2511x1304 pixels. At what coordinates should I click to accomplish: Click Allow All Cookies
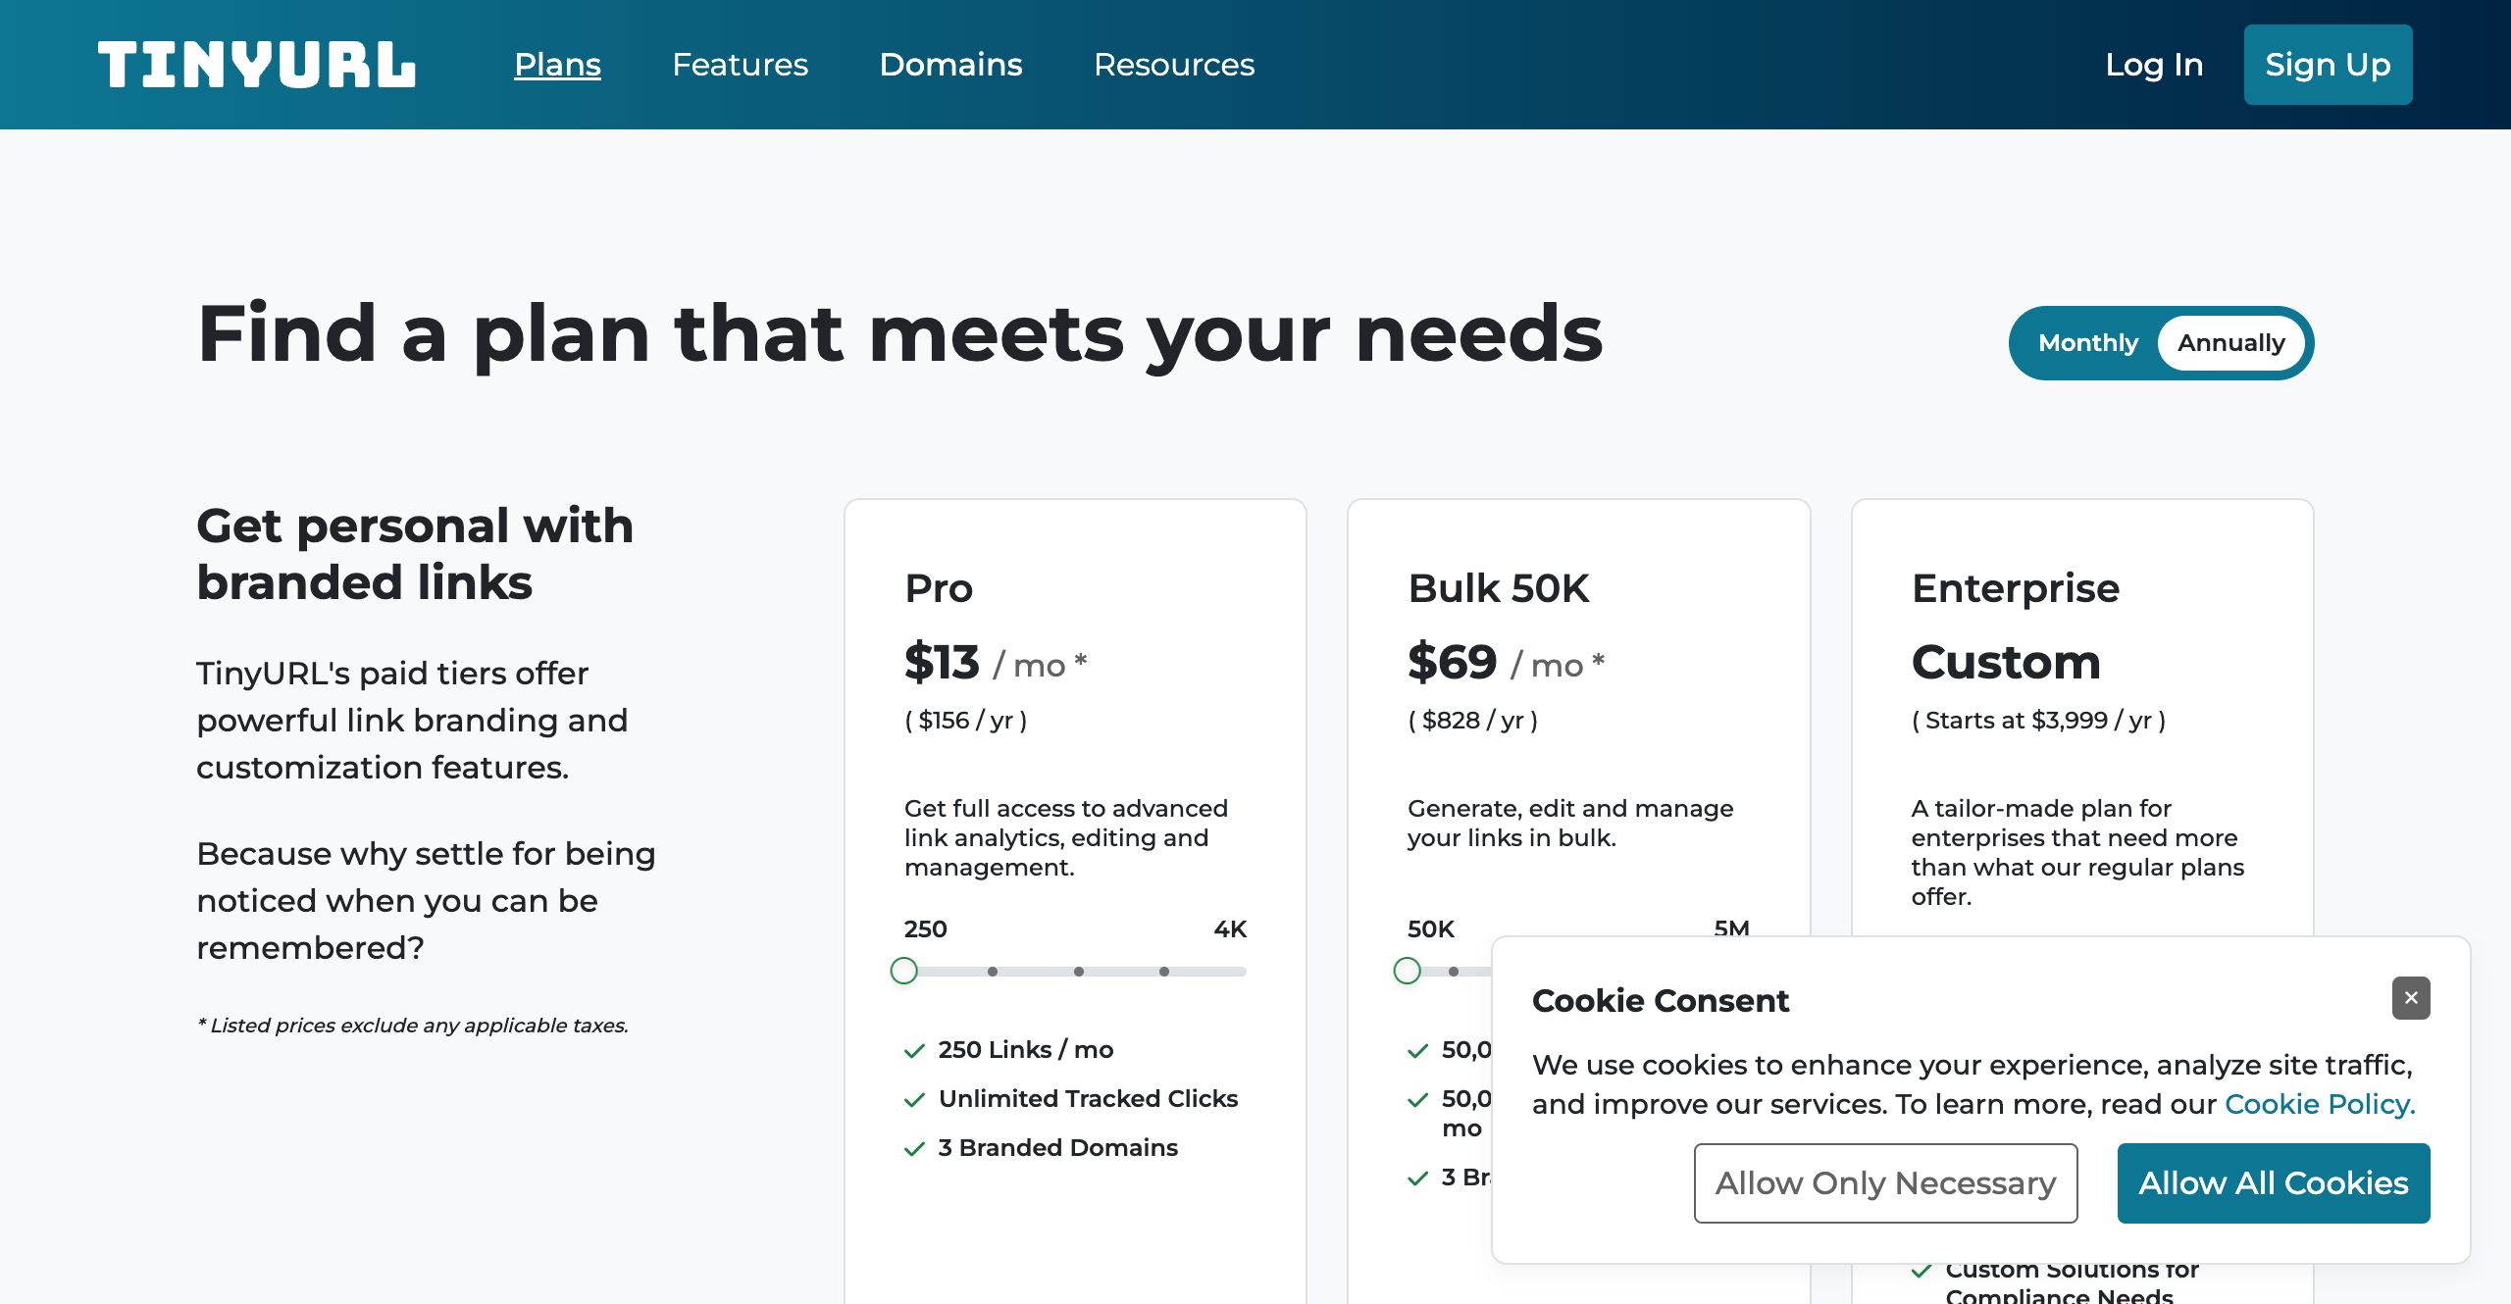(2274, 1183)
